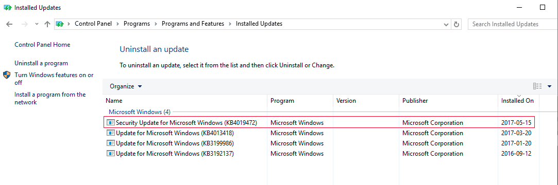The width and height of the screenshot is (558, 185).
Task: Sort by the Name column header
Action: point(184,101)
